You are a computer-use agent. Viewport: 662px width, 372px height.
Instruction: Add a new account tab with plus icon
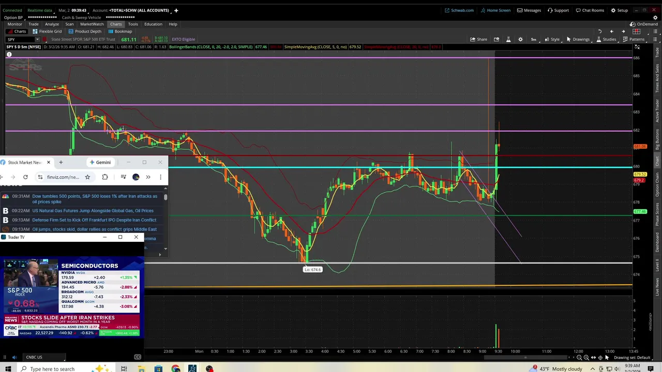pos(176,10)
